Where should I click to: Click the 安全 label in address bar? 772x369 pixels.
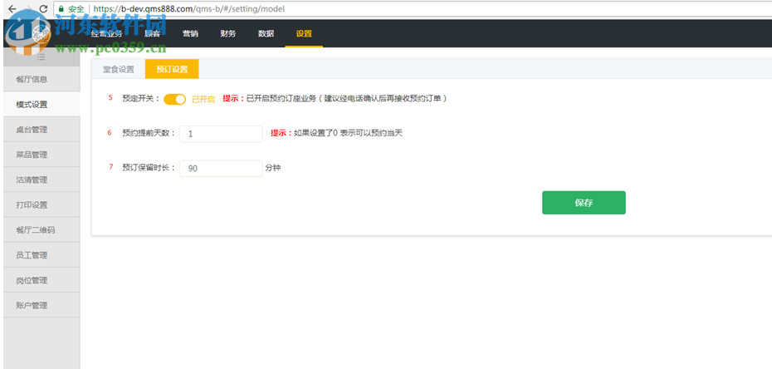[76, 9]
